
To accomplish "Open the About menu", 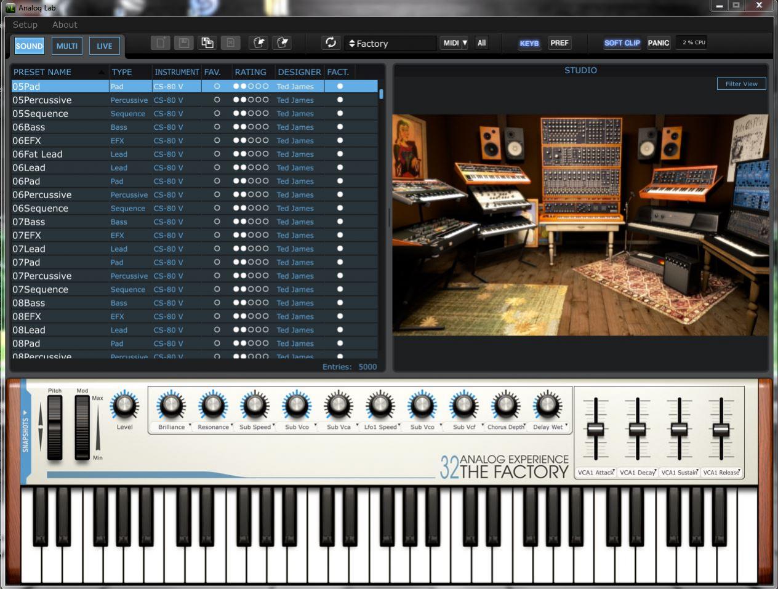I will (x=65, y=25).
